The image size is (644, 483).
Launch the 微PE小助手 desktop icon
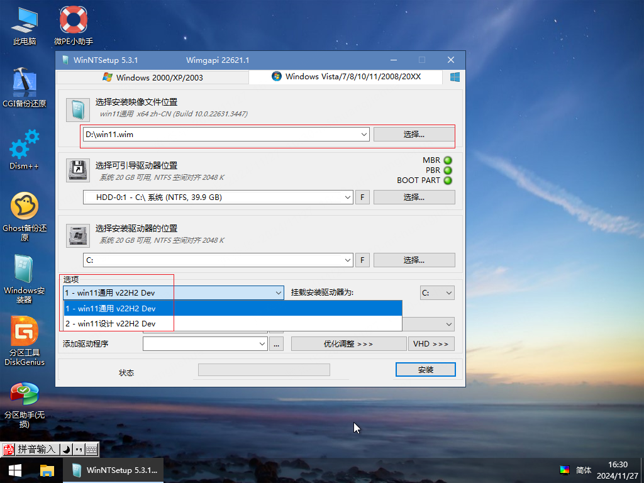(x=74, y=25)
